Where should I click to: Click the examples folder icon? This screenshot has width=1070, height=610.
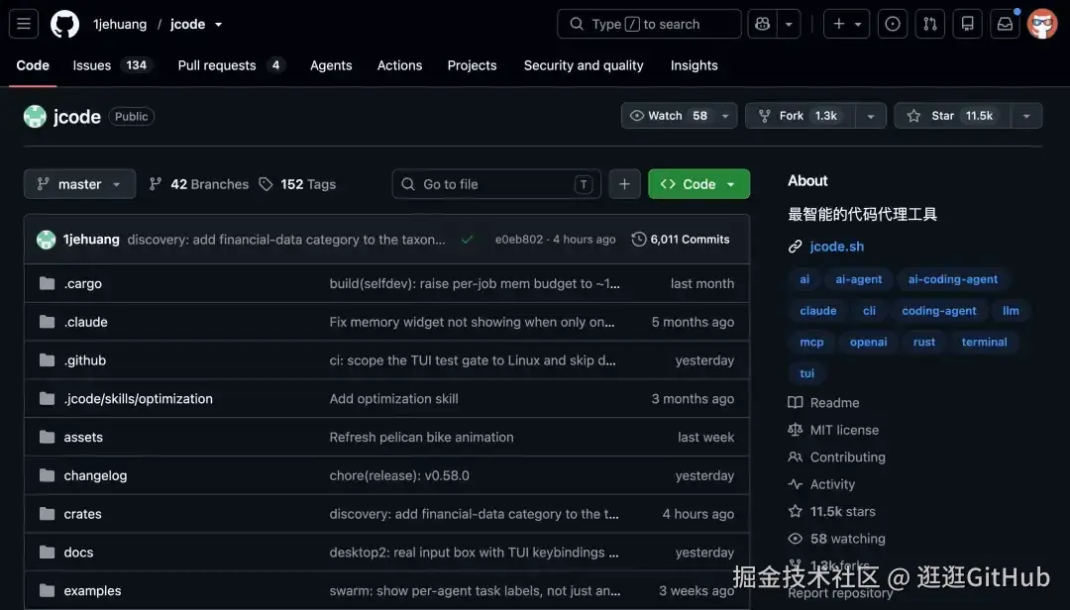click(x=48, y=590)
